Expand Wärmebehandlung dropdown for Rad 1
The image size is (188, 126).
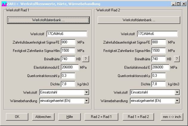pos(86,101)
